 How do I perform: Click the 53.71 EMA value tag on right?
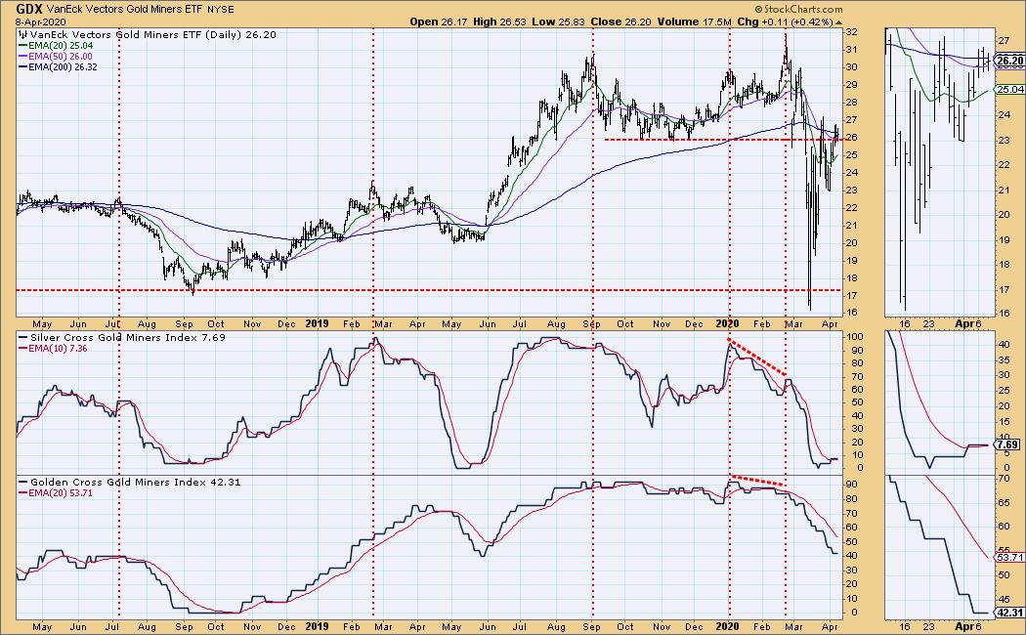click(x=1010, y=557)
